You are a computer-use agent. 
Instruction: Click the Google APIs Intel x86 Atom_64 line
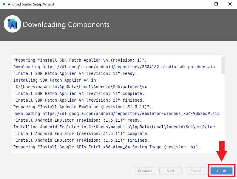click(107, 147)
